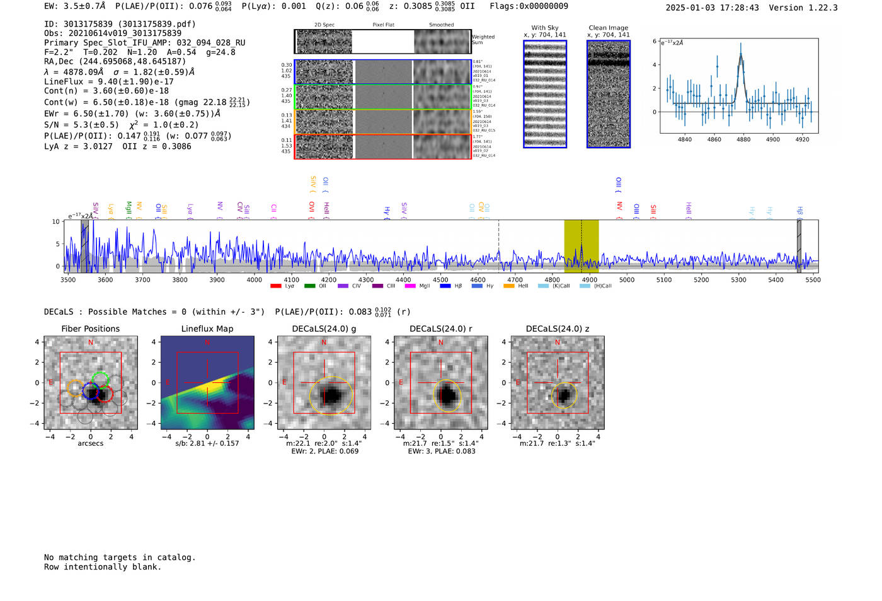Image resolution: width=882 pixels, height=601 pixels.
Task: Click the Cont(n) = 3.60(±0.60)e-18 line
Action: click(106, 91)
